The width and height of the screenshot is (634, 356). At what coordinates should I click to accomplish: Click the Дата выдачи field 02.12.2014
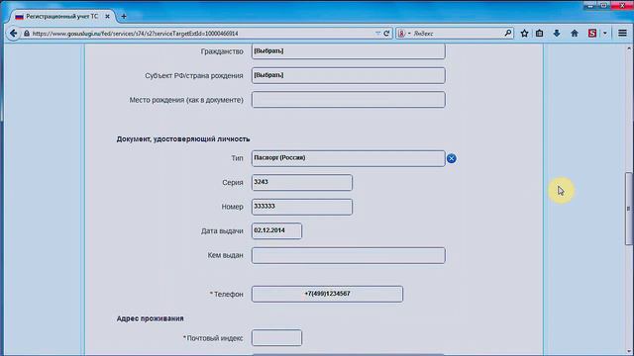tap(276, 230)
